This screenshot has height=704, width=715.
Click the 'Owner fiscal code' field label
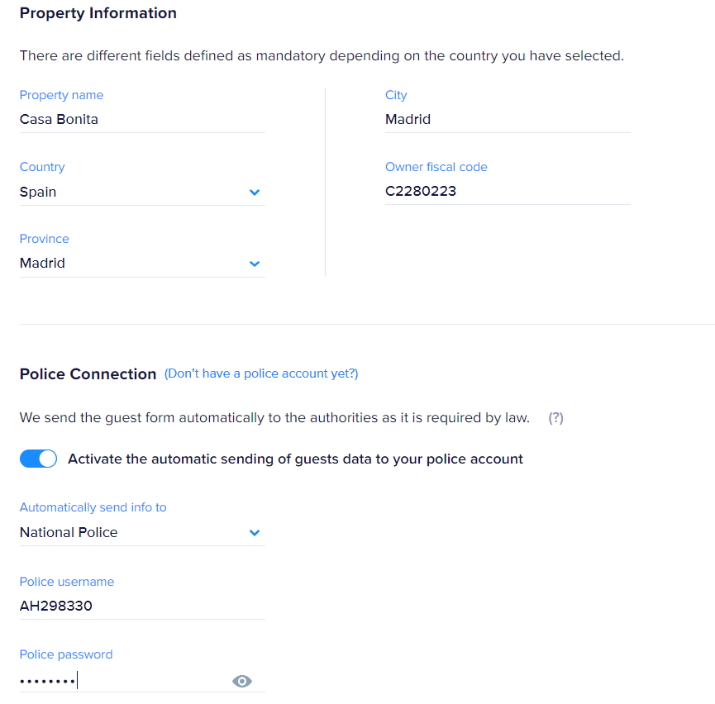(x=436, y=167)
